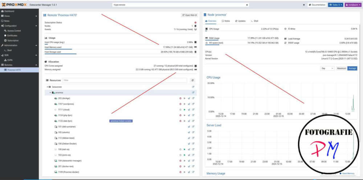Open Datacenter row external link icon
Viewport: 363px width, 180px height.
(193, 87)
